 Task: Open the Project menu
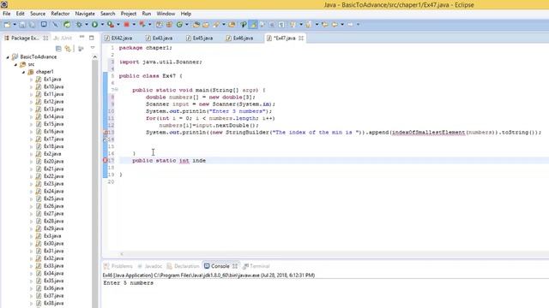(128, 14)
